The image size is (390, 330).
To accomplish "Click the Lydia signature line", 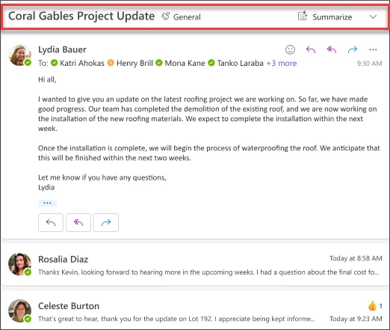I will click(46, 187).
